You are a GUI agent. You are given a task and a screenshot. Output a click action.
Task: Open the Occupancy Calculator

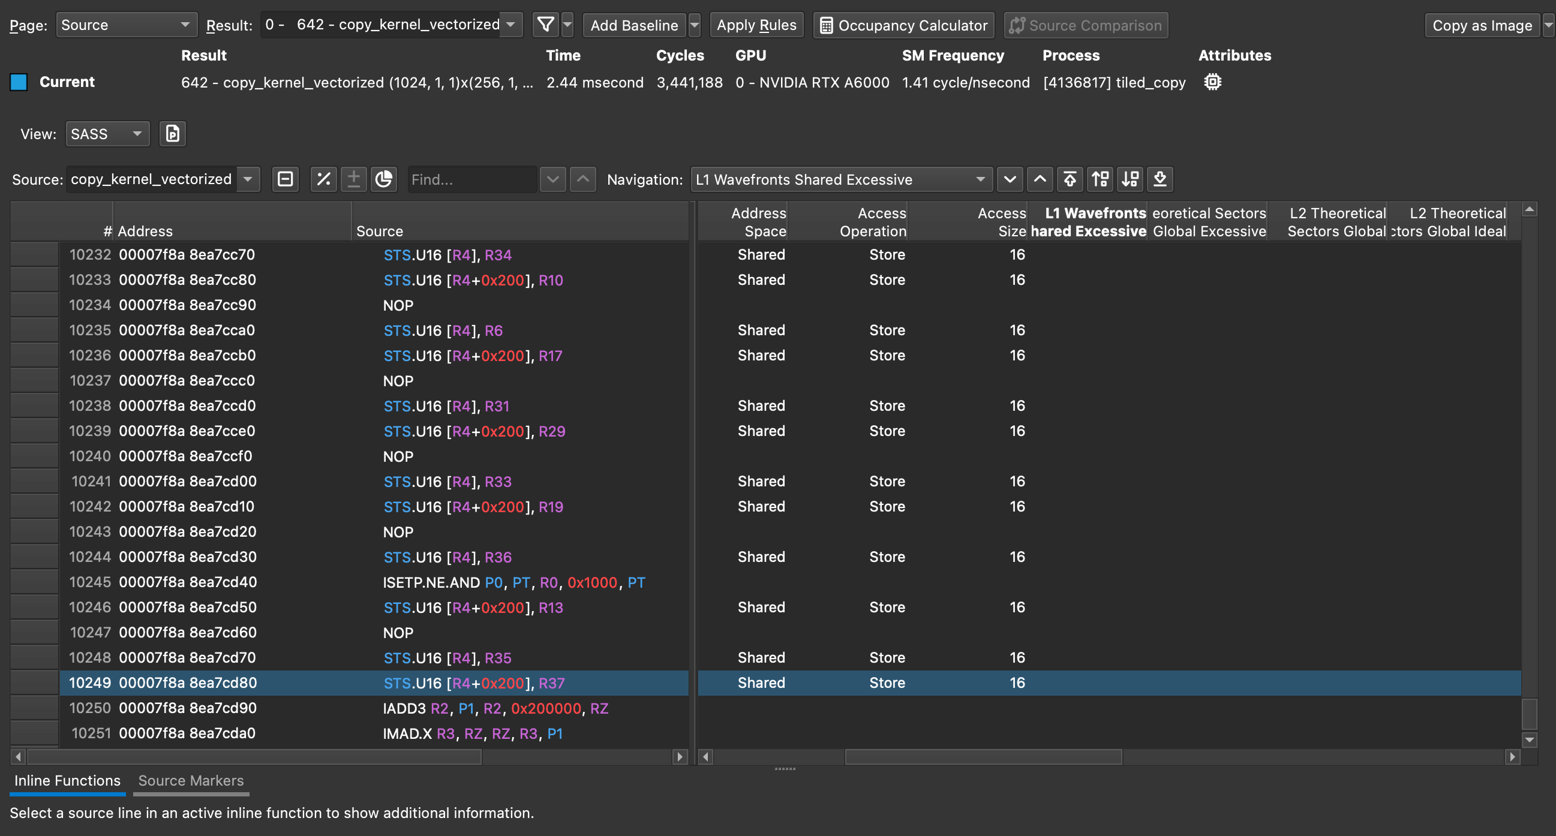902,25
